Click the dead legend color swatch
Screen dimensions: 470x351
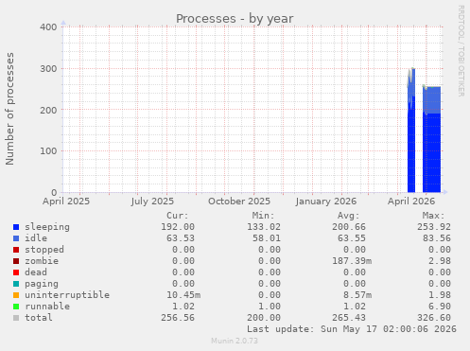[x=16, y=272]
